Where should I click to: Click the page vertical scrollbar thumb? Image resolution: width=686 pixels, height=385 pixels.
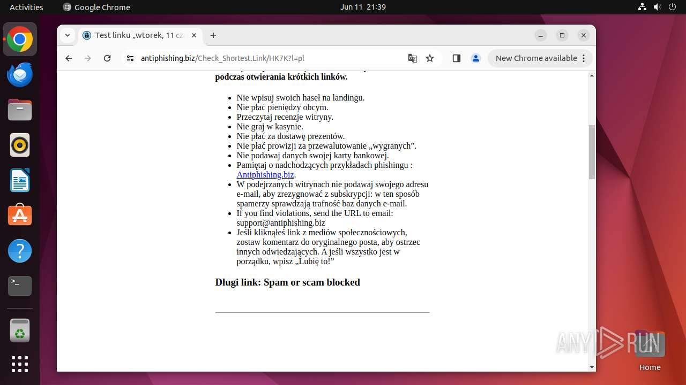pyautogui.click(x=592, y=152)
